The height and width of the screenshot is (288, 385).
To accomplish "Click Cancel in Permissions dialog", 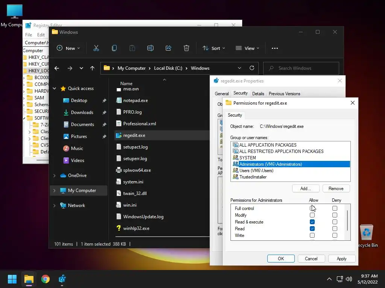I will (x=311, y=259).
